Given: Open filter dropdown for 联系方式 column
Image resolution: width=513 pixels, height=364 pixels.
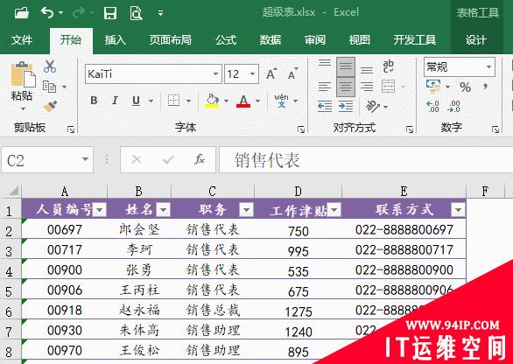Looking at the screenshot, I should click(458, 210).
